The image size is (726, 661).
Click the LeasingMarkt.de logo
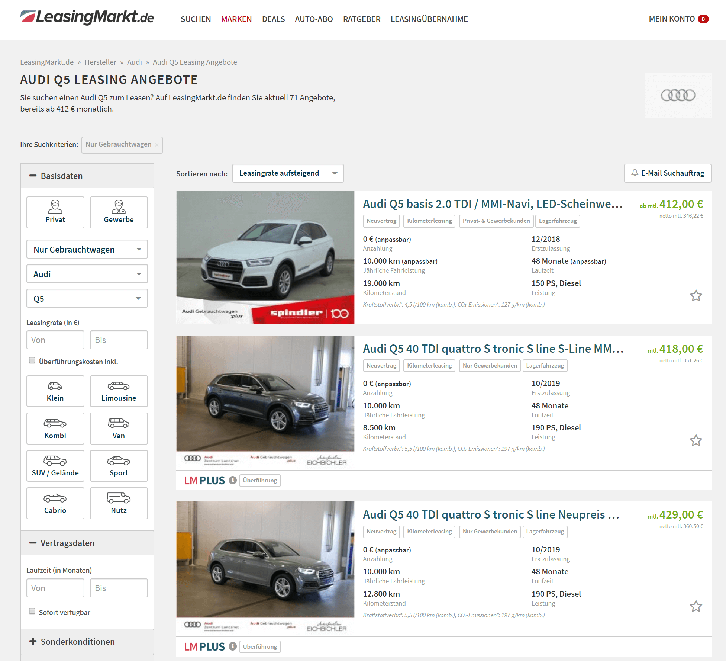coord(87,17)
